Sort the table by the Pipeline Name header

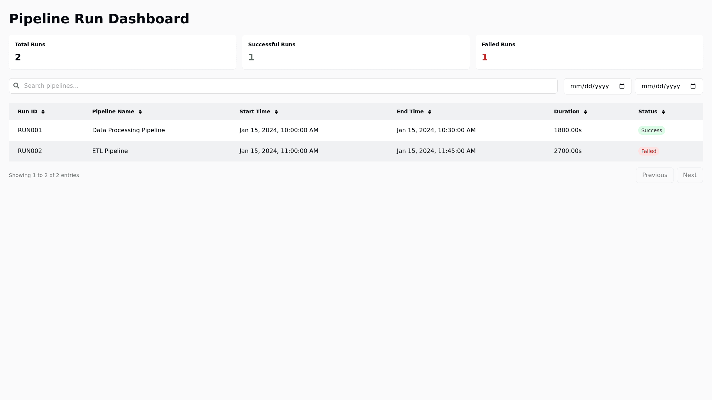pos(113,111)
